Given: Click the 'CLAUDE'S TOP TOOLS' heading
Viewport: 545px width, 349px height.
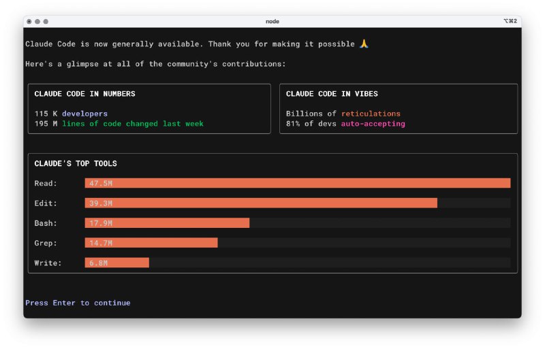Looking at the screenshot, I should point(76,163).
